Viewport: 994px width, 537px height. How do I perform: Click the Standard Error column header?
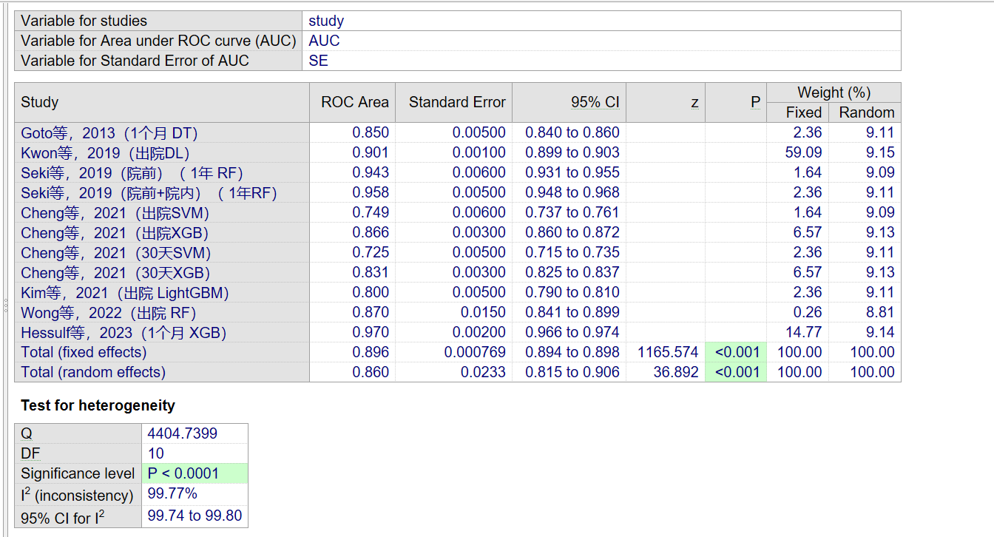(456, 102)
